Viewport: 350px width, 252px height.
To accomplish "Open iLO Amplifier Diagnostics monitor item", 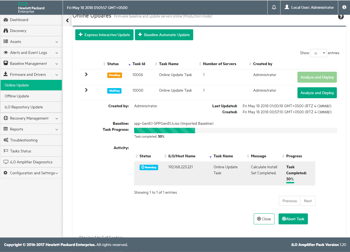I will click(x=31, y=162).
